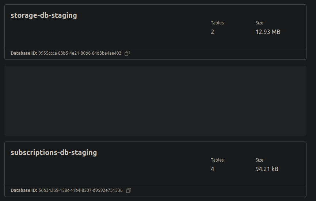316x201 pixels.
Task: Click the Tables label in subscriptions-db-staging card
Action: 217,160
